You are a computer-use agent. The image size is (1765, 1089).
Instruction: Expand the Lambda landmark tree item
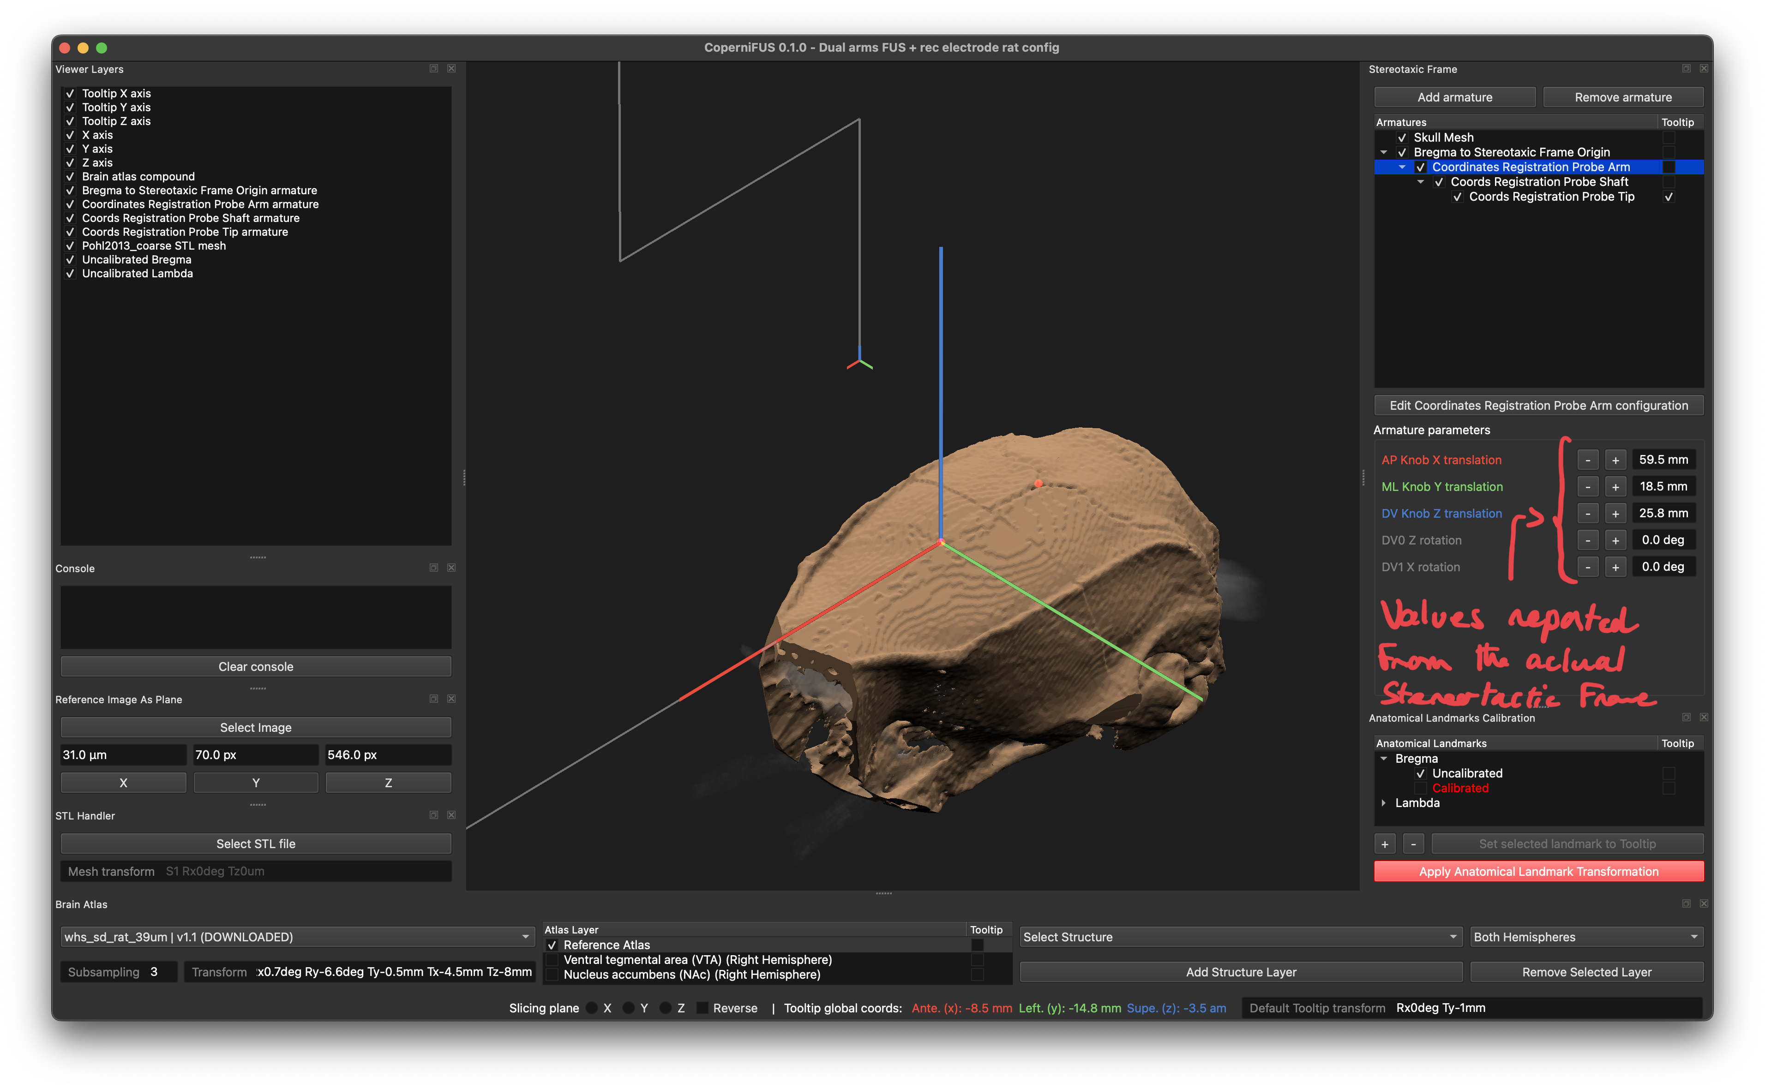(x=1384, y=802)
